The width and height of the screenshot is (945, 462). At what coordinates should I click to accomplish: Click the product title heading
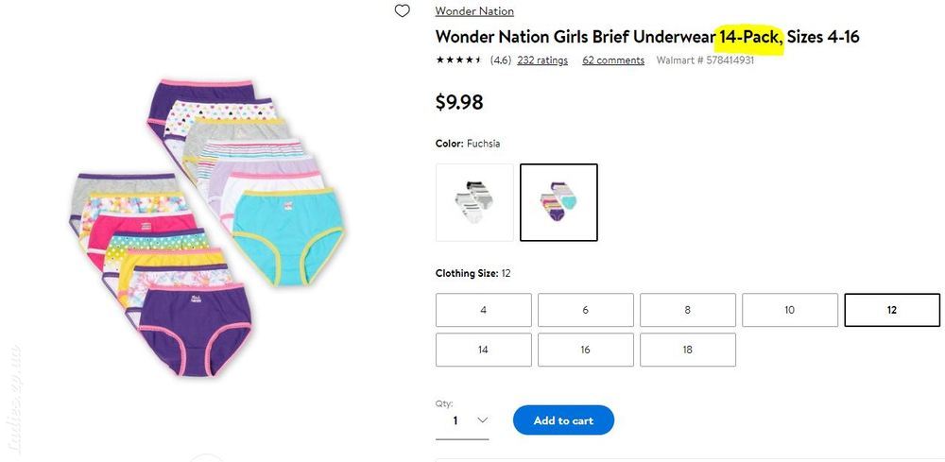coord(647,37)
